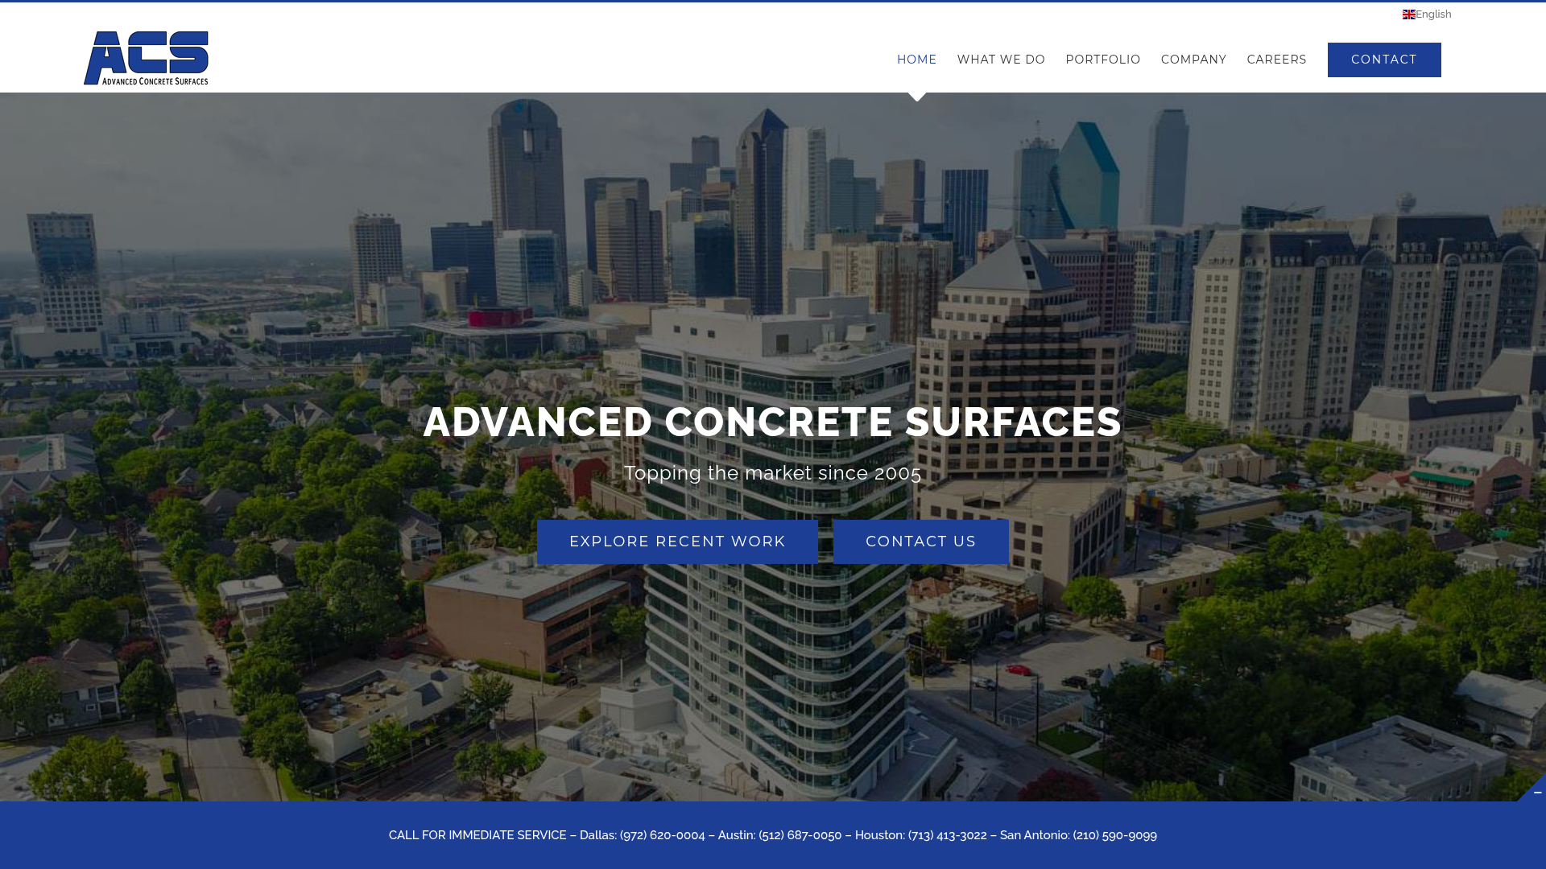Viewport: 1546px width, 869px height.
Task: Select the English language option
Action: (x=1432, y=14)
